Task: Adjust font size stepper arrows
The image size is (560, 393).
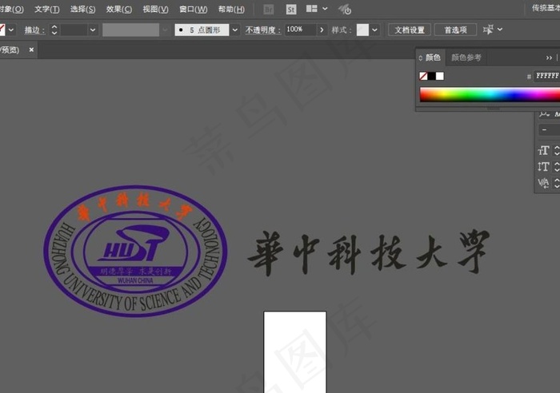Action: click(x=557, y=150)
